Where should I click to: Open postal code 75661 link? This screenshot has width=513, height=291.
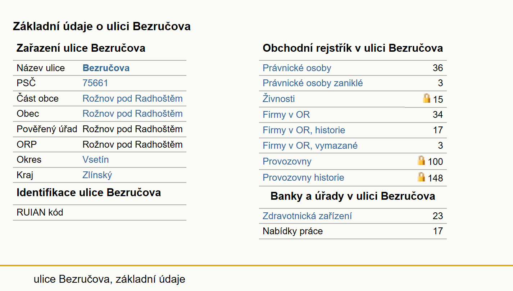95,83
